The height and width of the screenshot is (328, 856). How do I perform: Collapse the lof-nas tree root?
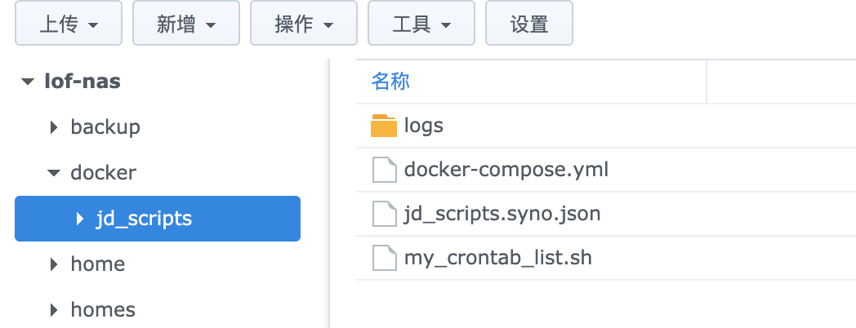pos(29,82)
